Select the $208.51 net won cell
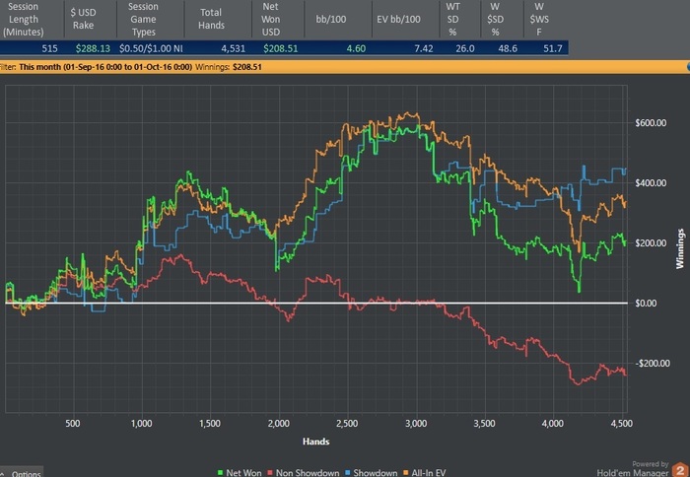This screenshot has width=690, height=477. pyautogui.click(x=280, y=48)
